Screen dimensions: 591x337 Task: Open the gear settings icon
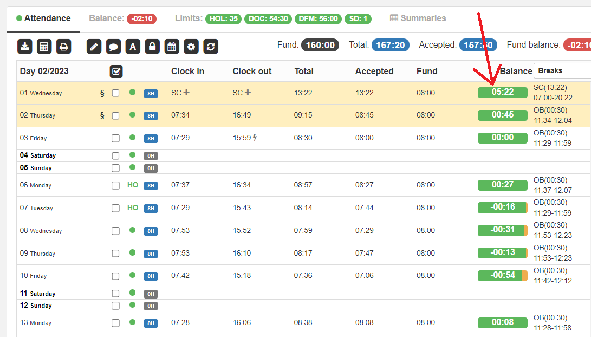[x=191, y=47]
